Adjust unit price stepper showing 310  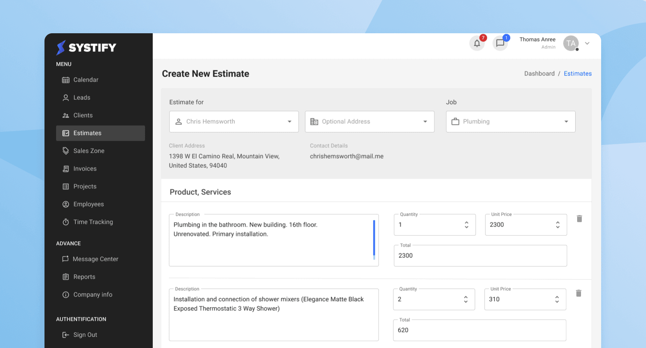(x=557, y=299)
